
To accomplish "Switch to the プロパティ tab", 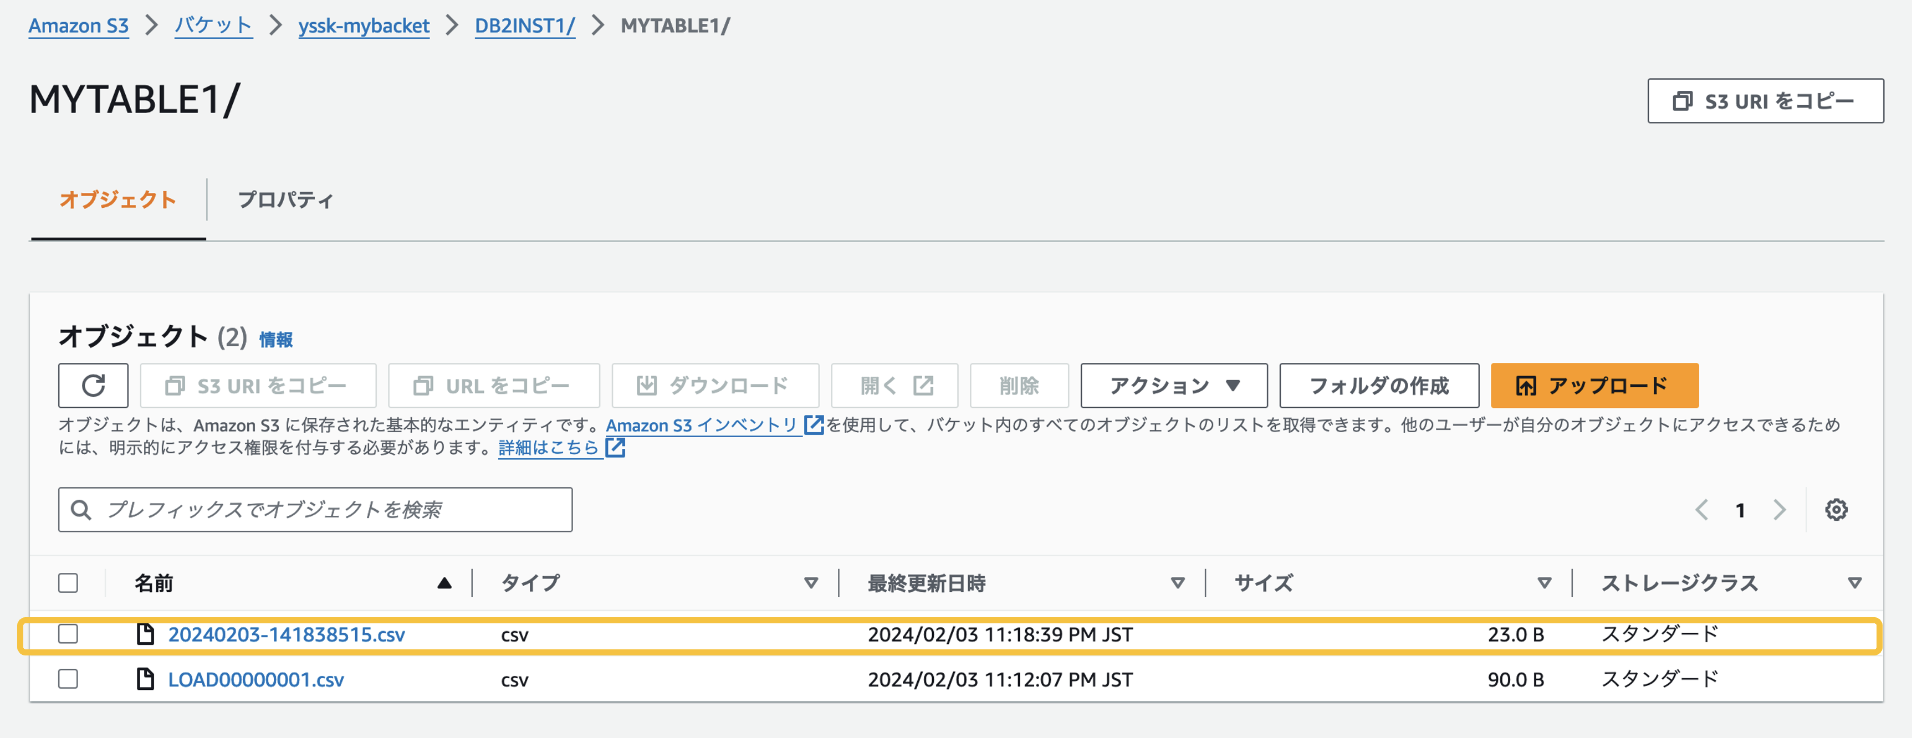I will coord(285,199).
